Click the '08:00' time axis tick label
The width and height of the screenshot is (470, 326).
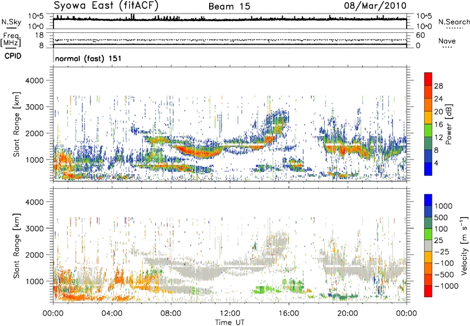coord(171,314)
